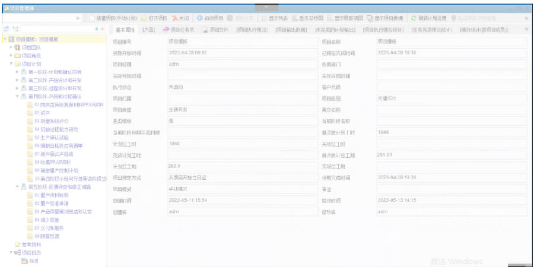This screenshot has width=534, height=267.
Task: Click the 显示列表 view button
Action: point(275,18)
